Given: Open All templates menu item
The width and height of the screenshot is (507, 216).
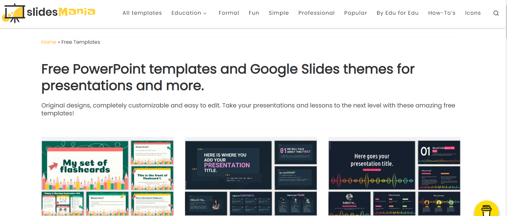Looking at the screenshot, I should click(x=142, y=13).
